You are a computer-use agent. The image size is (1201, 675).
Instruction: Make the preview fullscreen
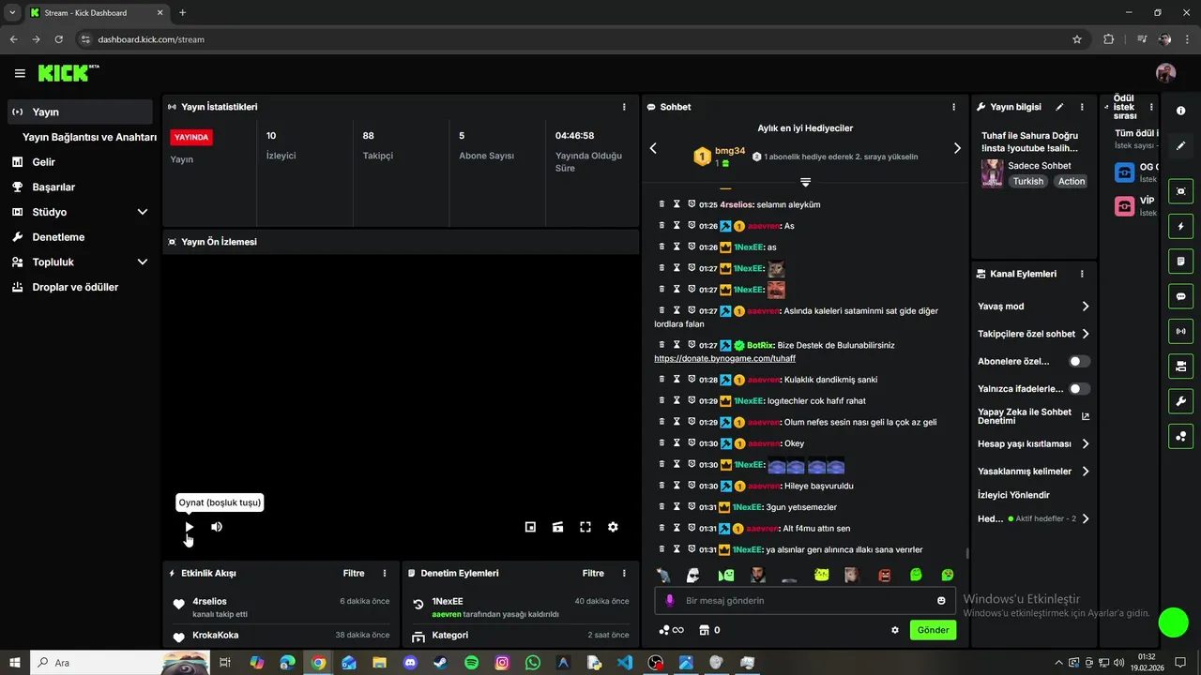pos(585,527)
